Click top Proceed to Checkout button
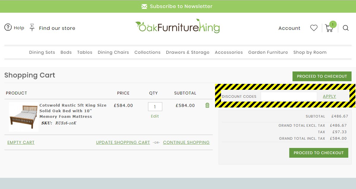Screen dimensions: 356x189 (322, 76)
